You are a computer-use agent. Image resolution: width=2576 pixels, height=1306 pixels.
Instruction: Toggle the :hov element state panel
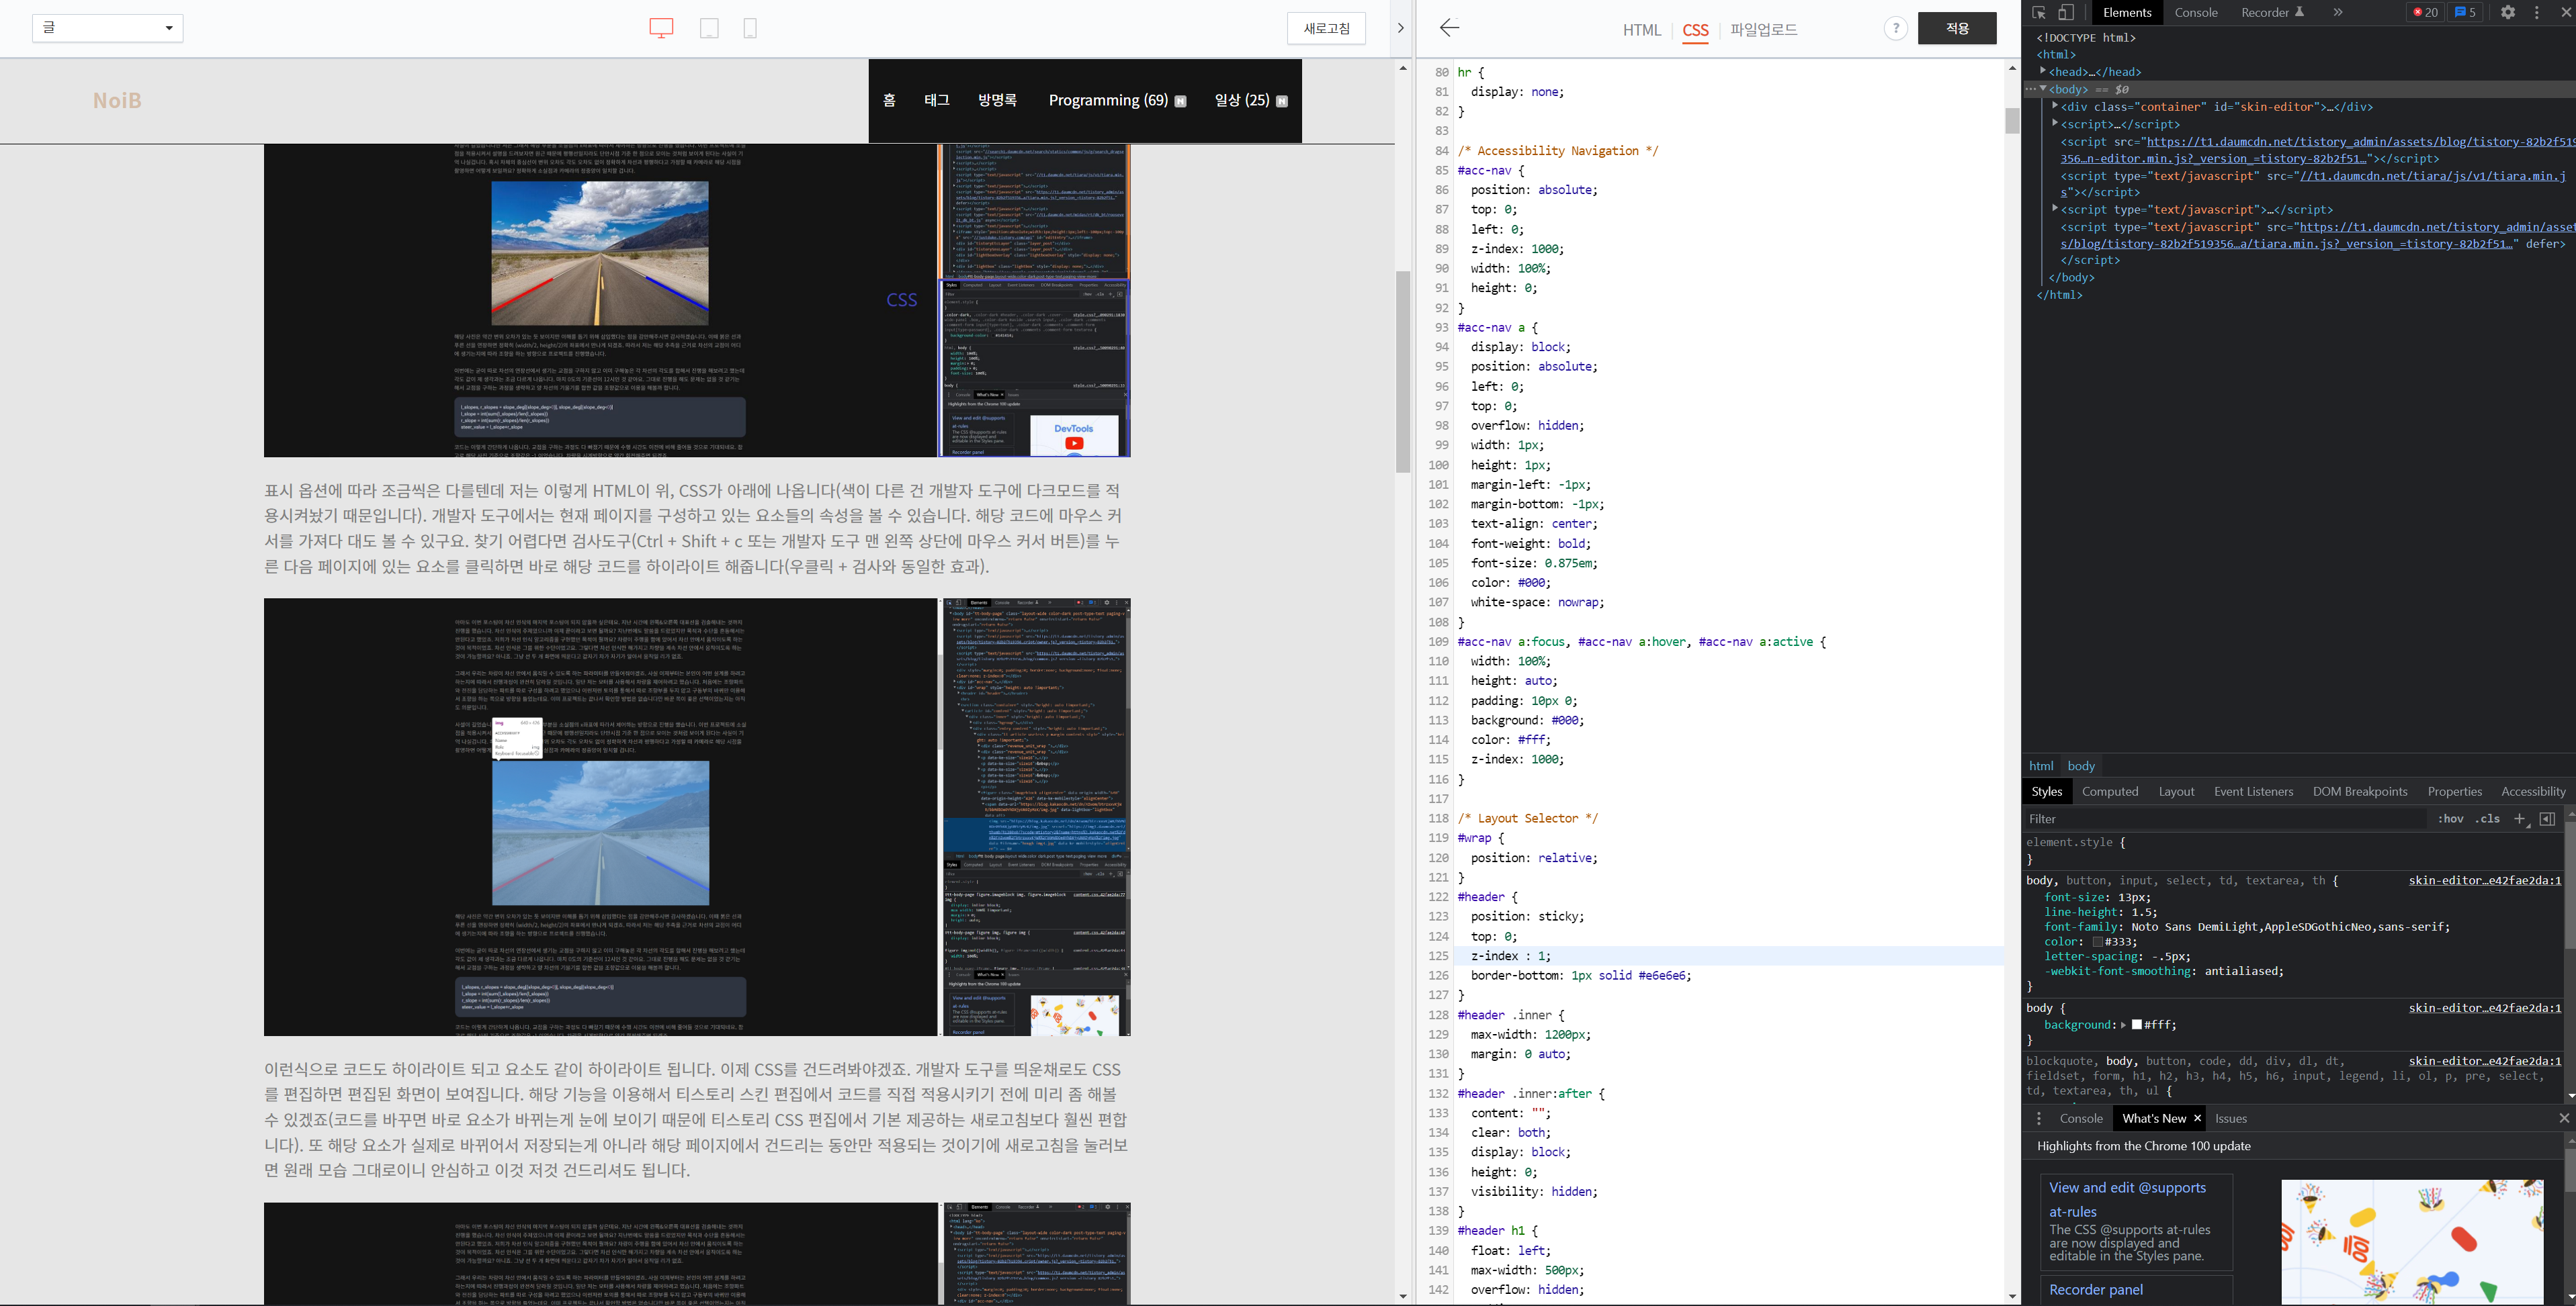click(x=2450, y=819)
